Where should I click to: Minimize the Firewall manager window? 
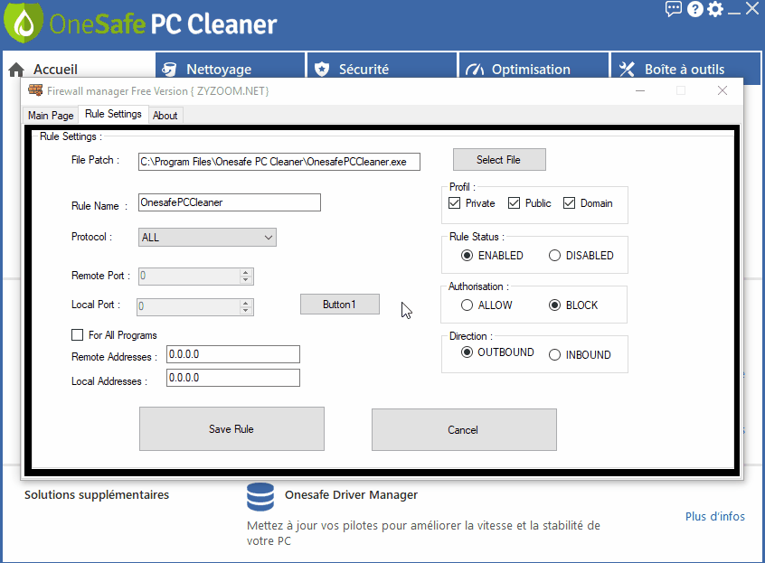[x=640, y=90]
